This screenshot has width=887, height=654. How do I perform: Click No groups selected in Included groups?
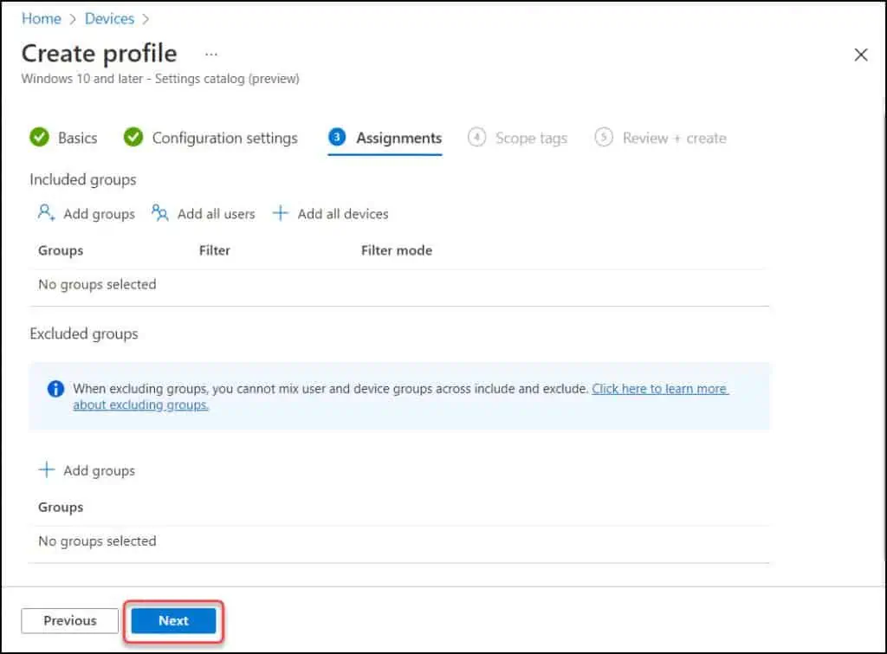(x=97, y=284)
